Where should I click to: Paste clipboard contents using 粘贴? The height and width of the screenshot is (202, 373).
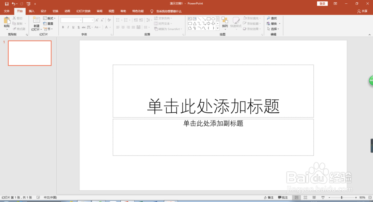[7, 23]
